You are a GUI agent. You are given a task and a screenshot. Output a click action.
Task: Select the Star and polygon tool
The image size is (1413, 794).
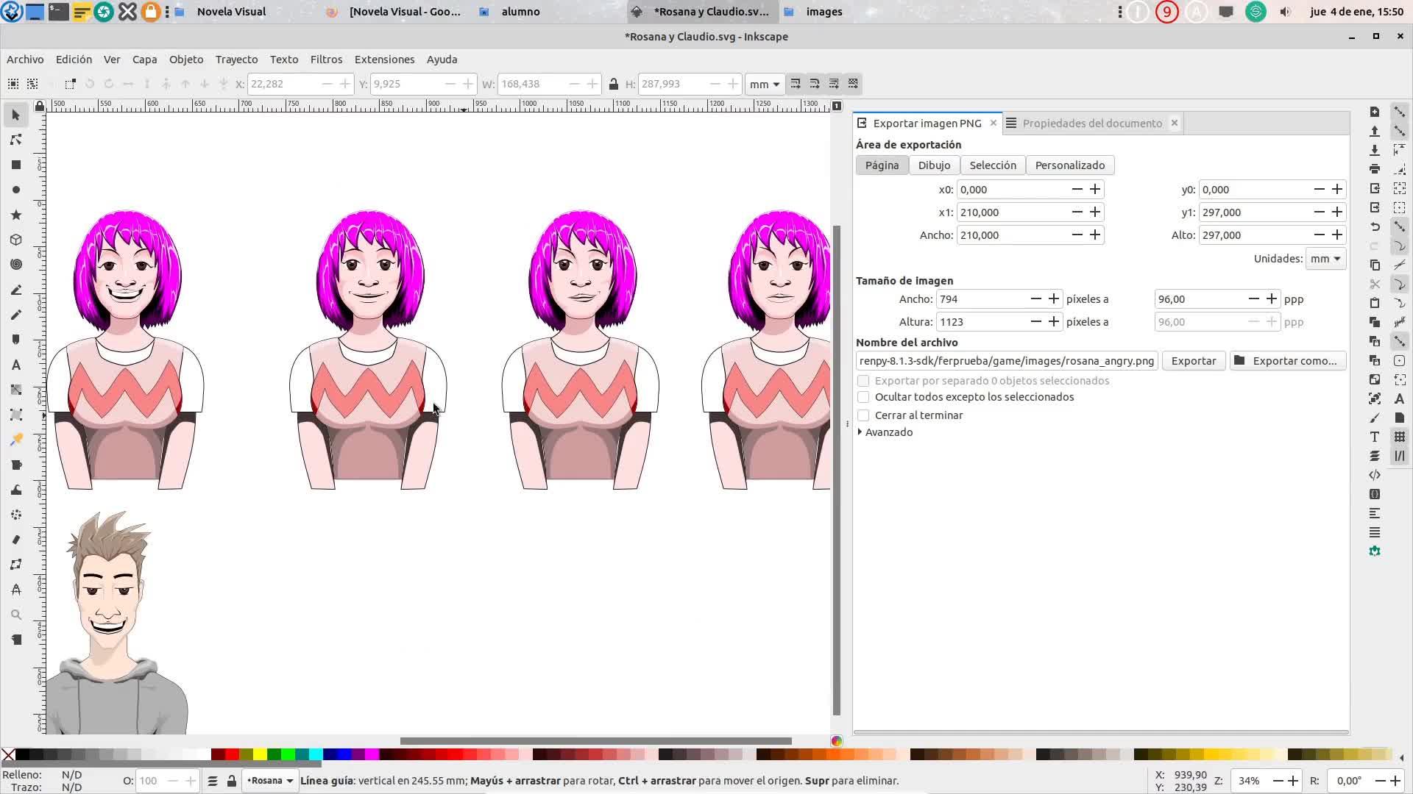(x=16, y=215)
